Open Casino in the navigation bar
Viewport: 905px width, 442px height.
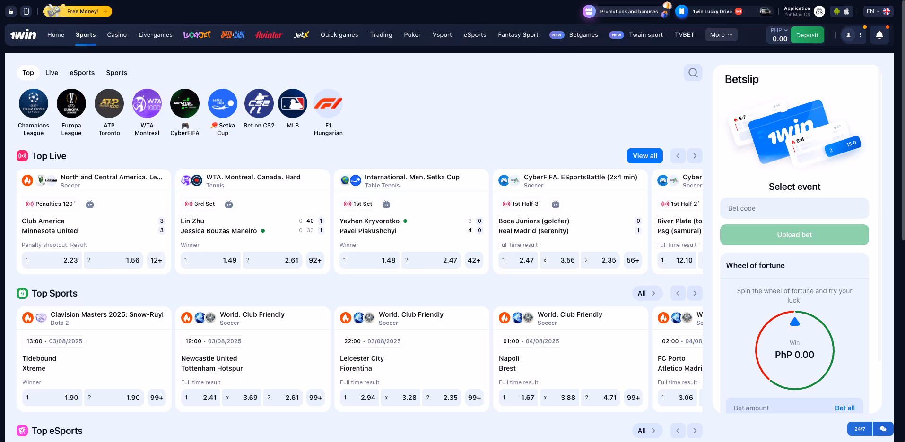tap(117, 35)
